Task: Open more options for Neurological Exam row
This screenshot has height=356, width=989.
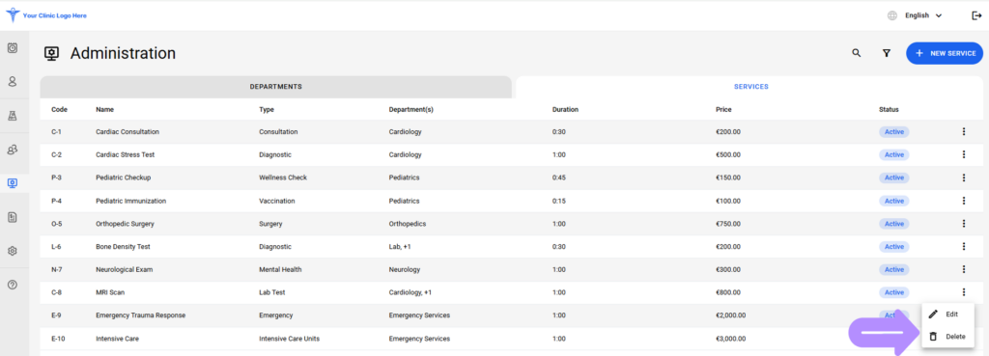Action: pos(963,269)
